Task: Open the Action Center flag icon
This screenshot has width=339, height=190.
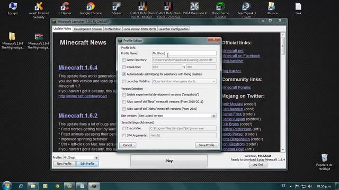Action: pyautogui.click(x=297, y=186)
